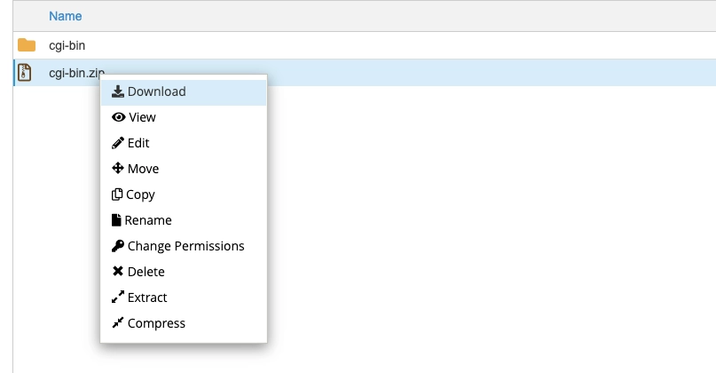Click the Download tray icon

pyautogui.click(x=118, y=91)
